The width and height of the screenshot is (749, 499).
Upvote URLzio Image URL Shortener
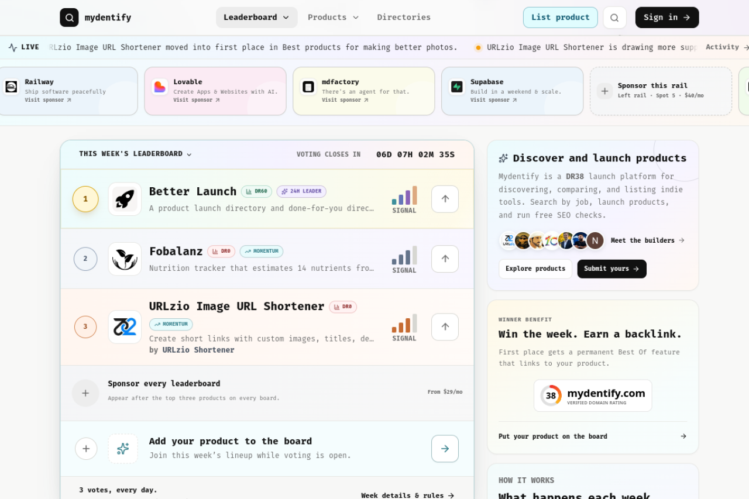pos(445,327)
